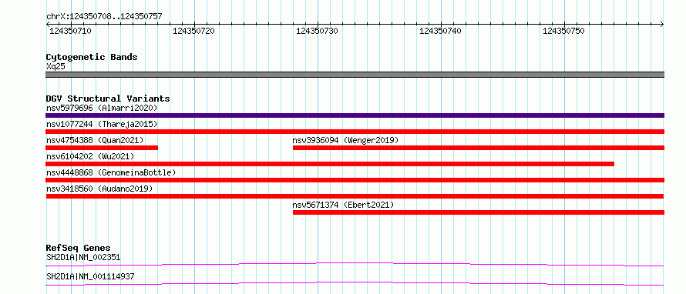Click variant label nsv6104202 (Wu2021)
The height and width of the screenshot is (294, 686).
click(x=90, y=156)
